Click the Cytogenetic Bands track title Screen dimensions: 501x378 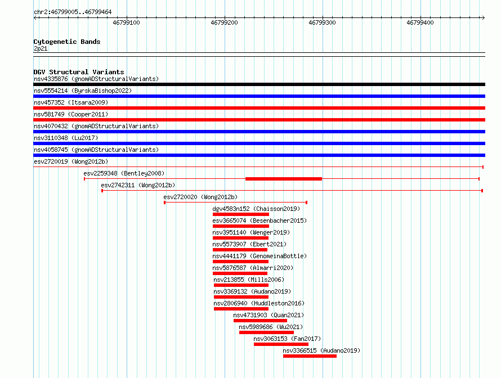click(67, 42)
